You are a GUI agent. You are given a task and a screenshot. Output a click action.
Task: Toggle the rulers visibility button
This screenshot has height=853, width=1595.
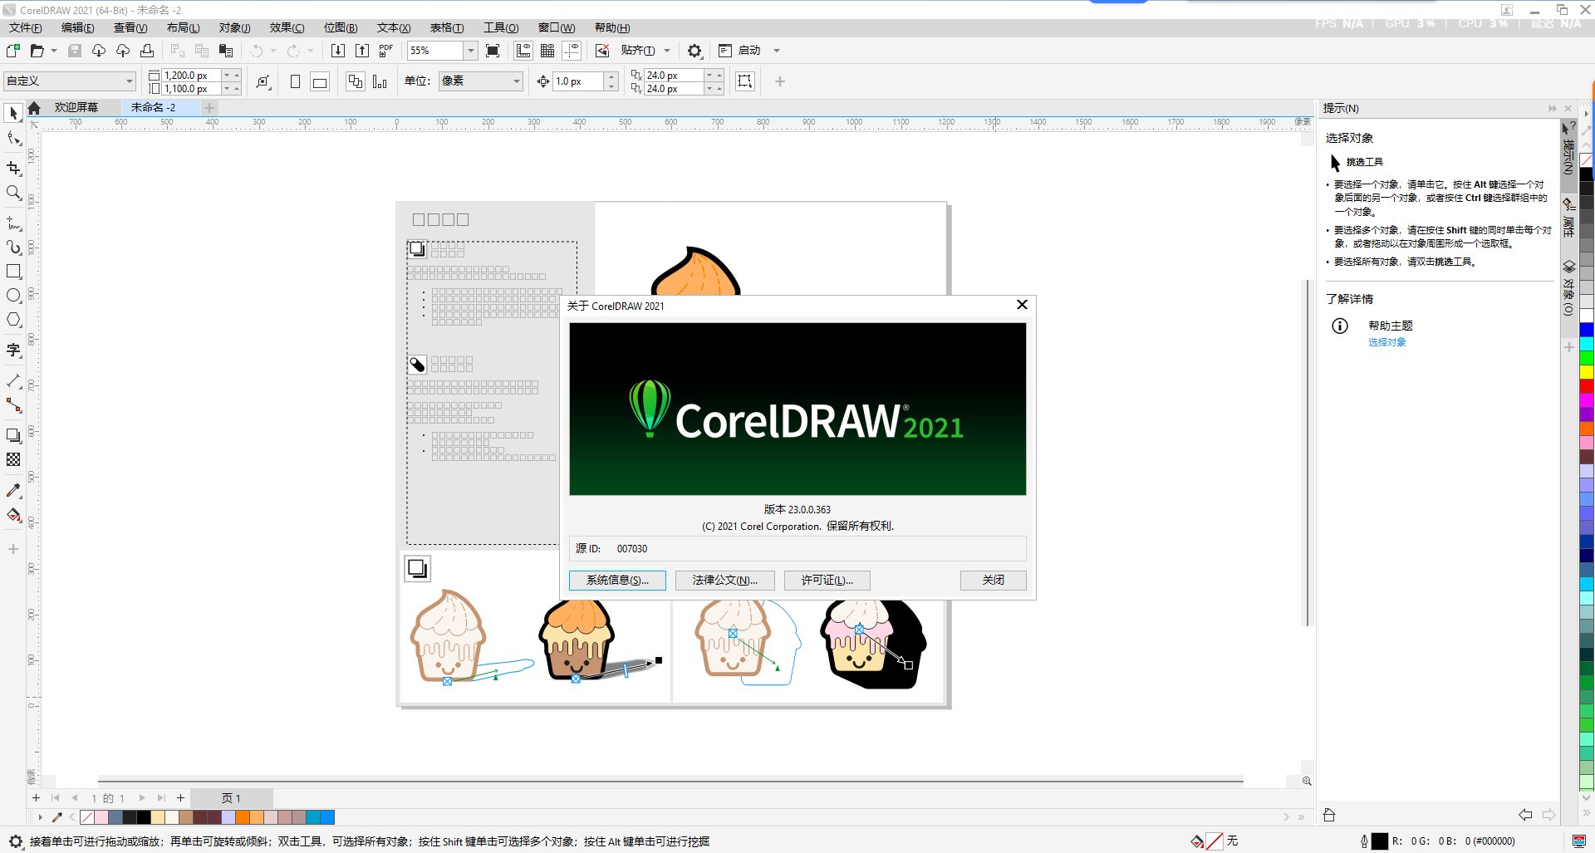523,50
